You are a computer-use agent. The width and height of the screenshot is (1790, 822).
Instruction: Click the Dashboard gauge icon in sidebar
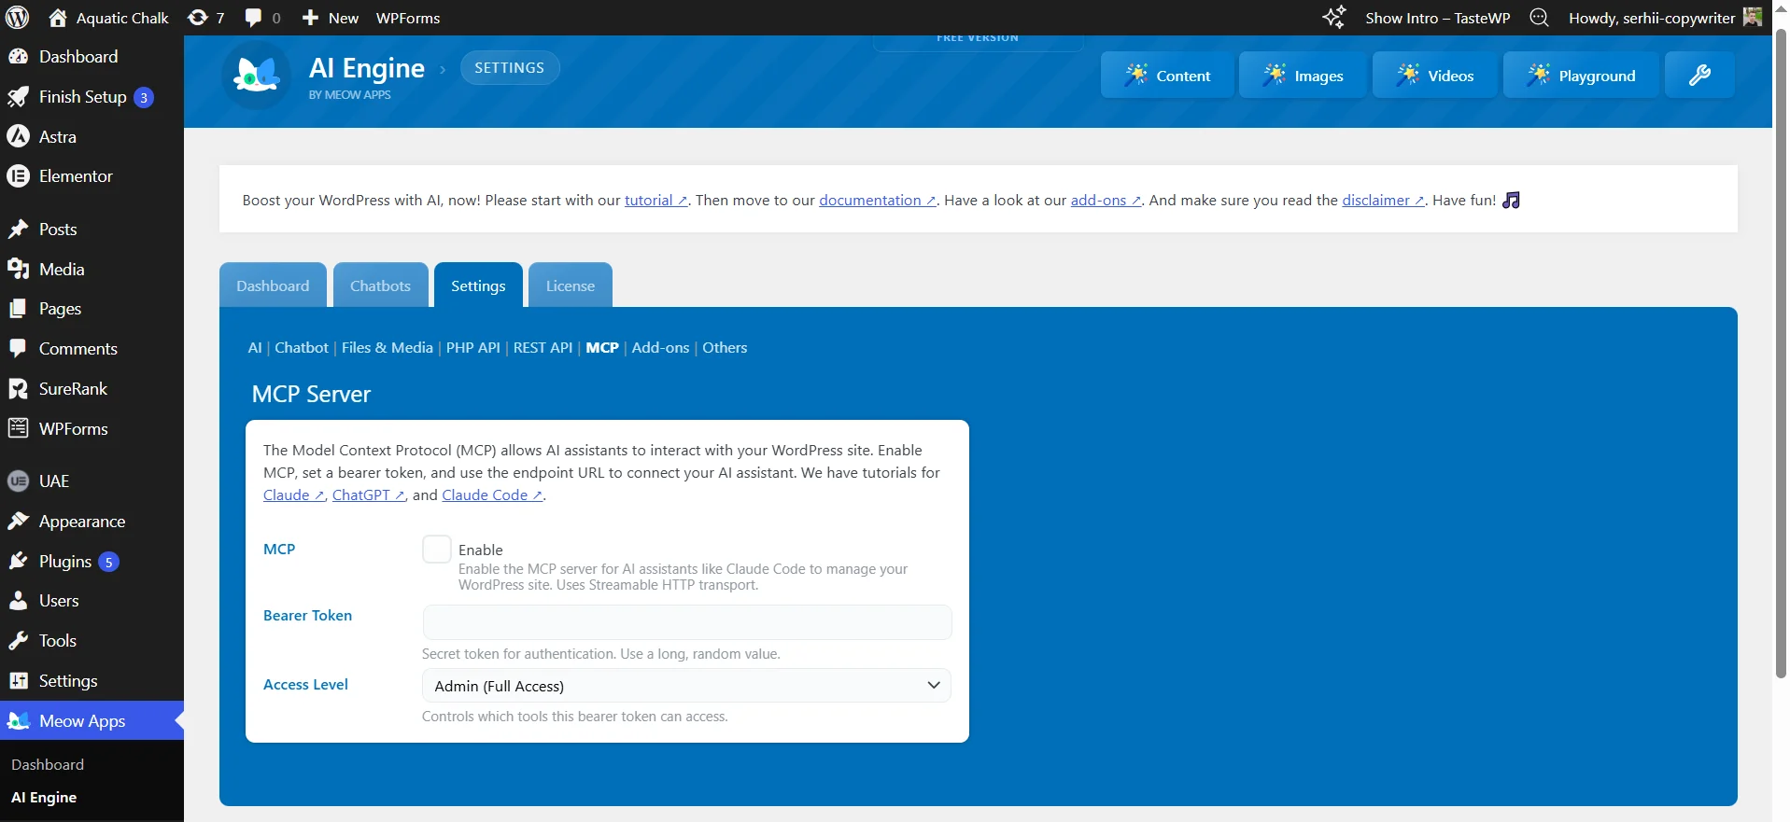pos(19,57)
